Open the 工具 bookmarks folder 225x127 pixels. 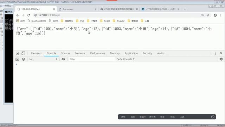click(x=145, y=21)
